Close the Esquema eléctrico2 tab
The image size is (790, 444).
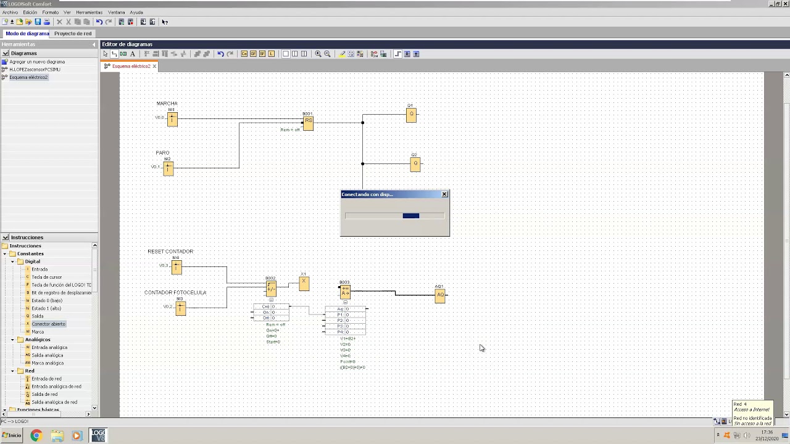tap(154, 66)
